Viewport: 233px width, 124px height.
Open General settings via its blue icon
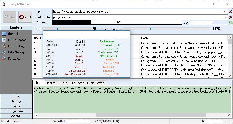pos(4,34)
